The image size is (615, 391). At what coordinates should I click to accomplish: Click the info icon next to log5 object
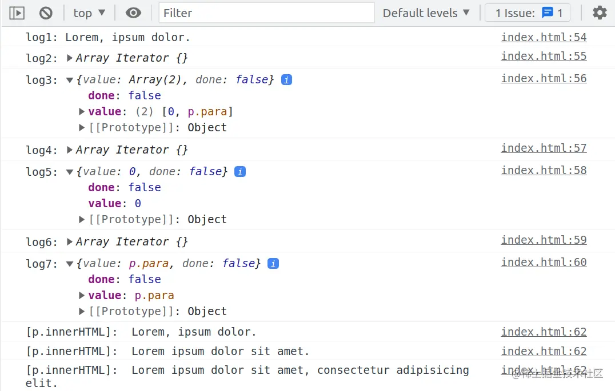(x=240, y=171)
